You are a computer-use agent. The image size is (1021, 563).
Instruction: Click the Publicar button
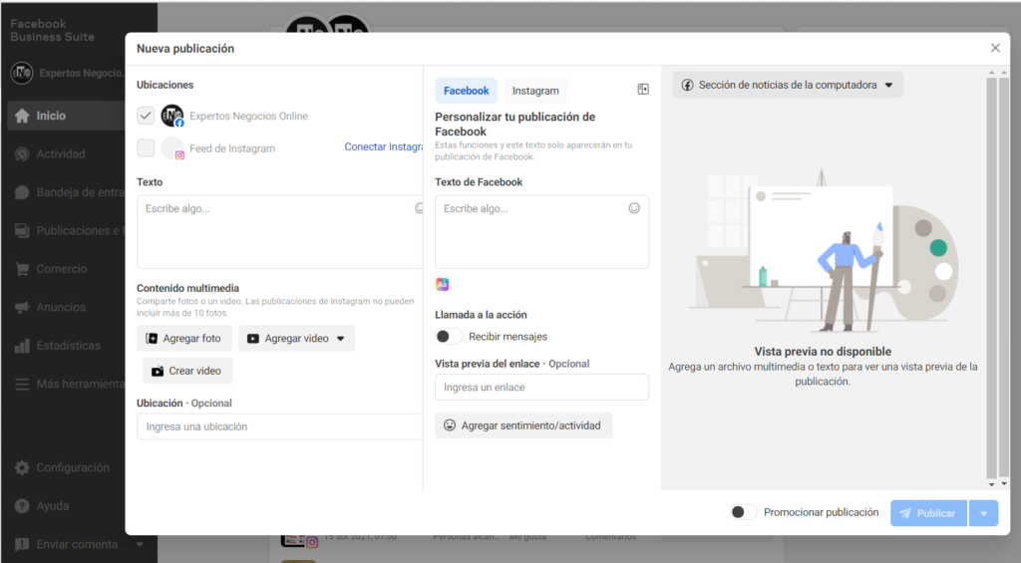pos(928,513)
